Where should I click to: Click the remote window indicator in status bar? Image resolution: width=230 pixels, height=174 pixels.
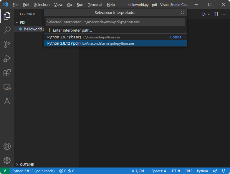(x=5, y=171)
